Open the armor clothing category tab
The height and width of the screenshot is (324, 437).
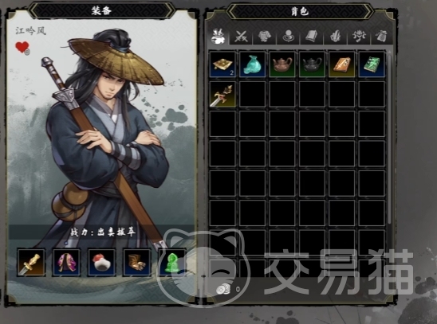264,36
